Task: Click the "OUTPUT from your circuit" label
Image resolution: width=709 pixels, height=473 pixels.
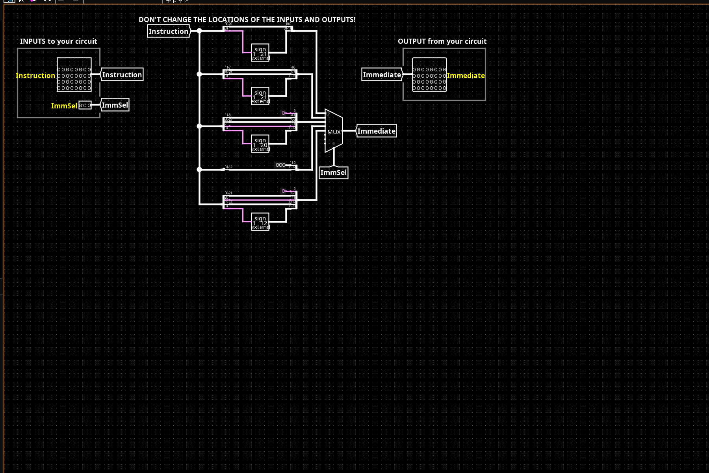Action: (442, 41)
